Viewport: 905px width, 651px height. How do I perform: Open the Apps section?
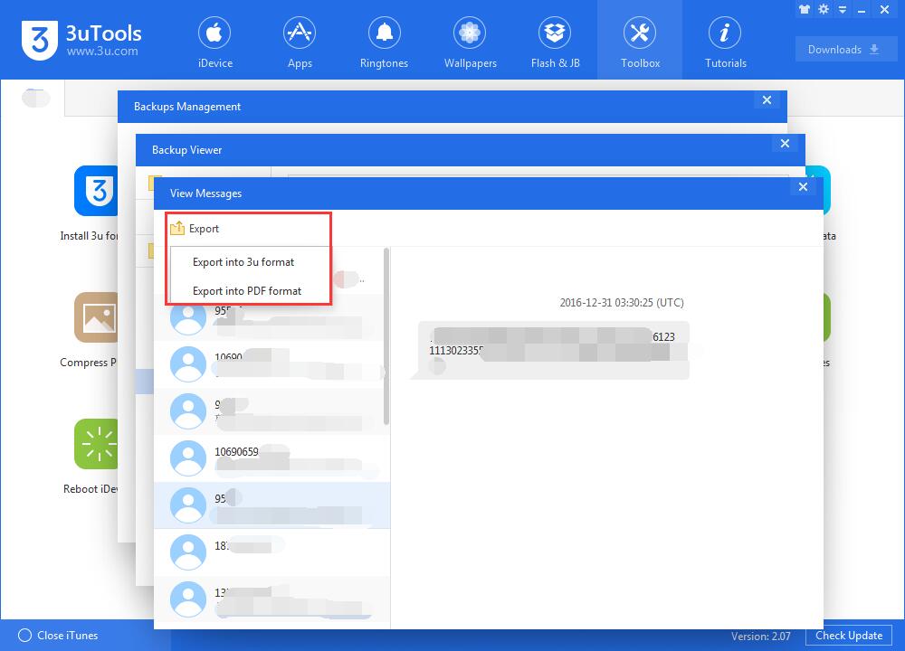coord(300,42)
